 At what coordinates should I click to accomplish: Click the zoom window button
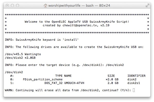(x=18, y=5)
